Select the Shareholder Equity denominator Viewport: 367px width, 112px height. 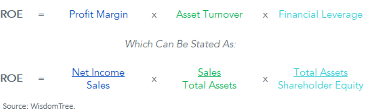tap(321, 86)
